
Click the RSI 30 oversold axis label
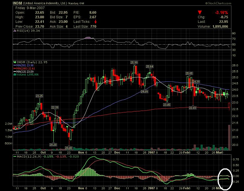click(234, 50)
